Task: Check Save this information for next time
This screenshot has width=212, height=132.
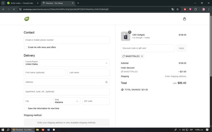Action: tap(25, 109)
